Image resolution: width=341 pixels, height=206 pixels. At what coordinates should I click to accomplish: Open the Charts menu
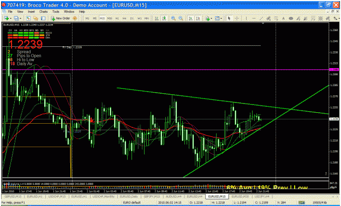[x=44, y=11]
